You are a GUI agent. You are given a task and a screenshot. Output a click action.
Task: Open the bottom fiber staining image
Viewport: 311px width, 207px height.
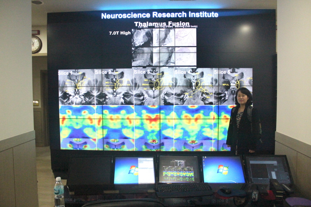tap(164, 57)
